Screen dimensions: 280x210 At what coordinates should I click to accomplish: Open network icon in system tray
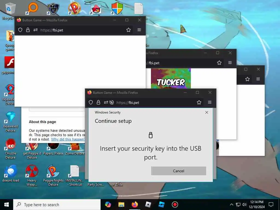pos(238,205)
